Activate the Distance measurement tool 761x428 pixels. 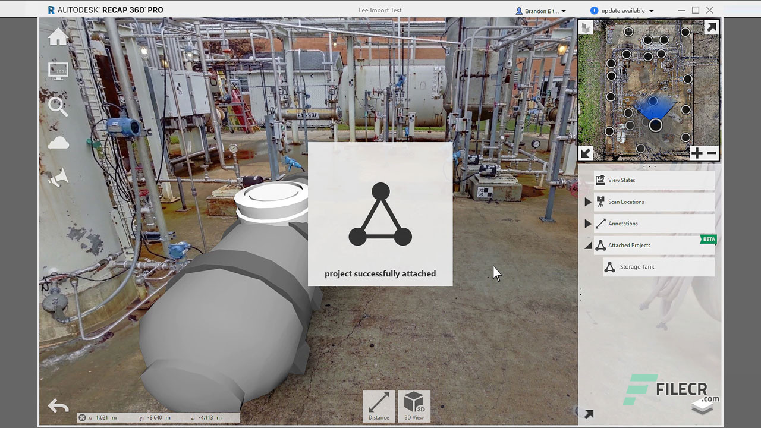click(x=379, y=406)
